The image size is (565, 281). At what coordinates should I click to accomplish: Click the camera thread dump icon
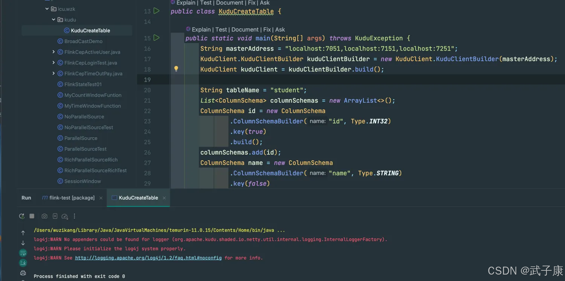(x=44, y=216)
